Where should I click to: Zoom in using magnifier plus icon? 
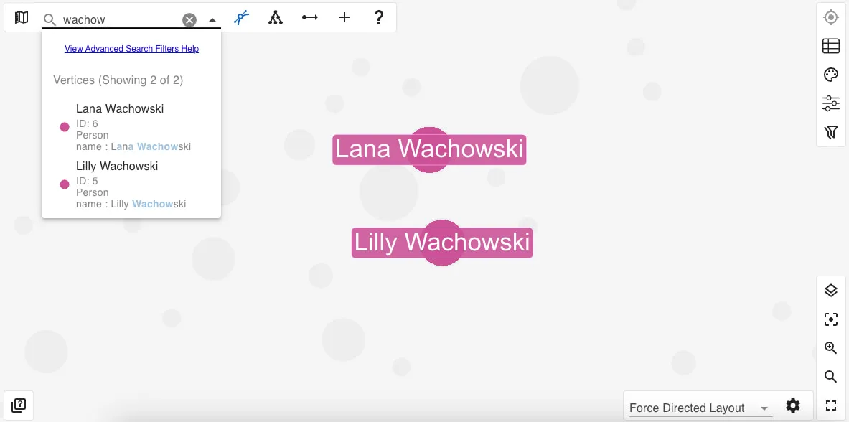(x=830, y=348)
